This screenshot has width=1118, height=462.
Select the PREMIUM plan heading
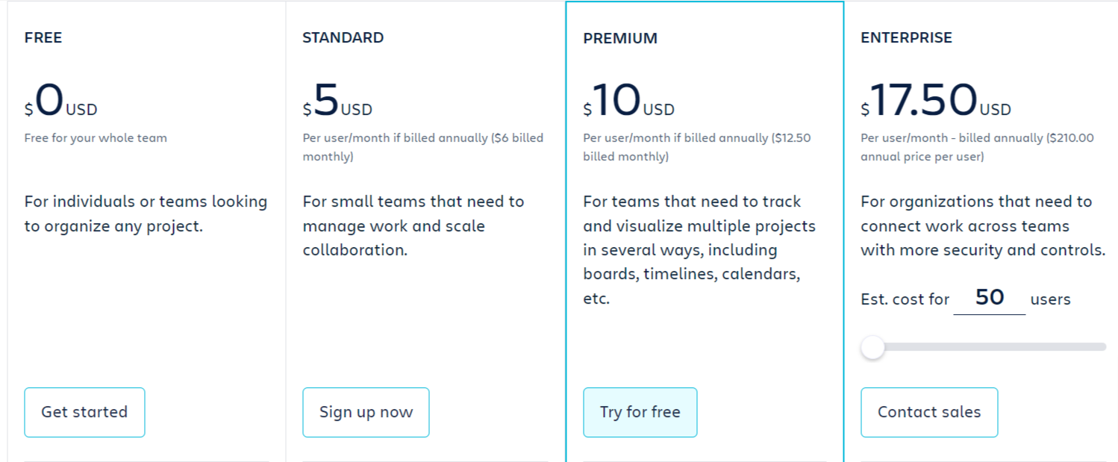pos(620,37)
